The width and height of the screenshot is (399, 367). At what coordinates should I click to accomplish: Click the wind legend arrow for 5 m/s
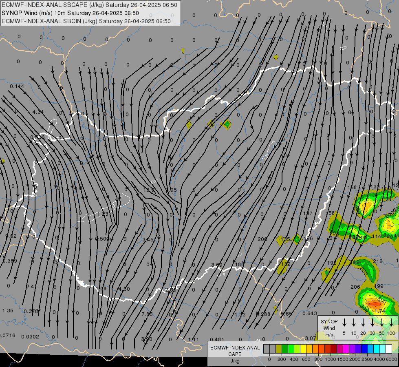coord(344,323)
